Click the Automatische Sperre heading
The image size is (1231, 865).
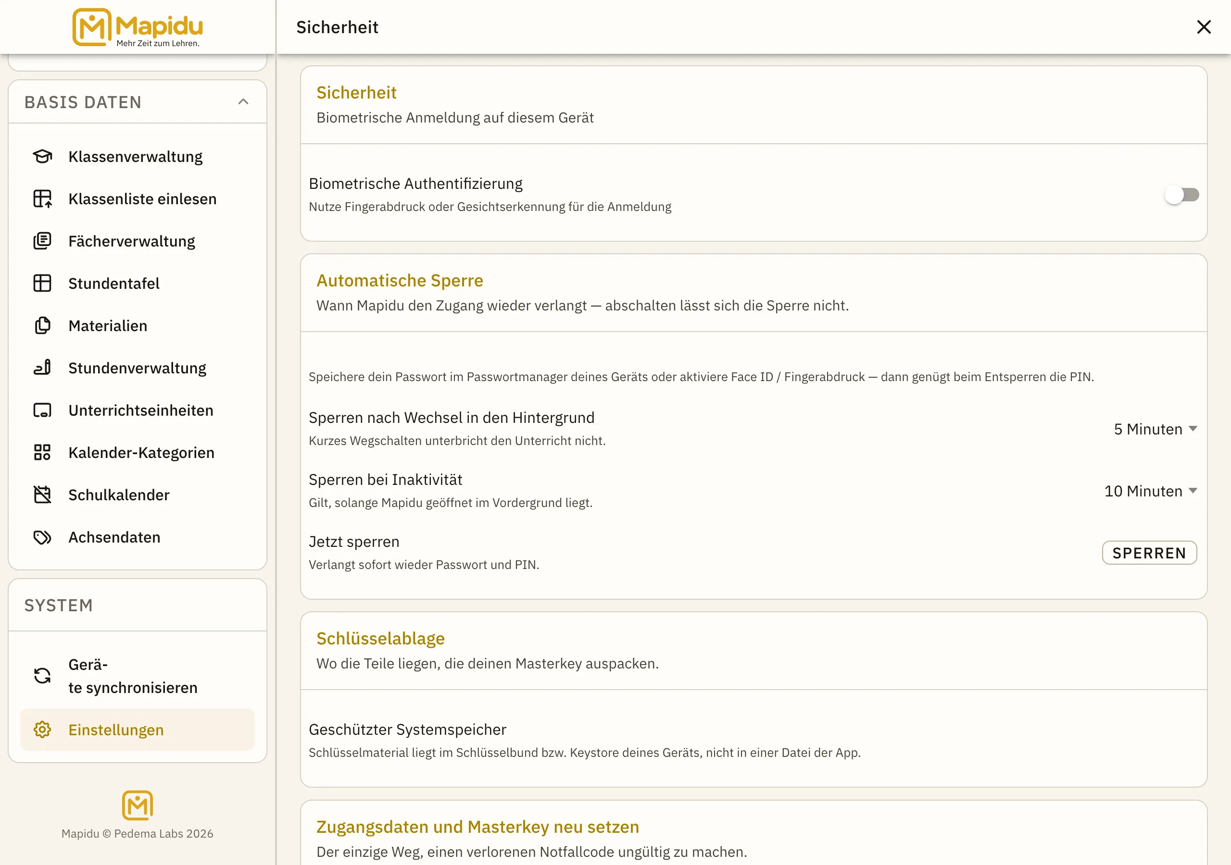click(400, 280)
